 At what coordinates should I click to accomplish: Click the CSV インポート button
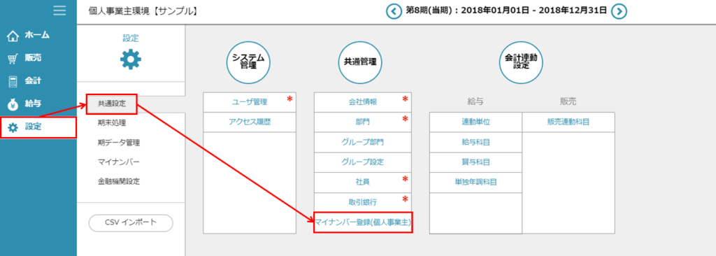[x=131, y=222]
